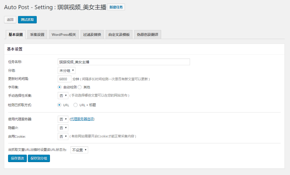Open the 手动选择性采集 dropdown
The width and height of the screenshot is (290, 175).
pyautogui.click(x=63, y=96)
